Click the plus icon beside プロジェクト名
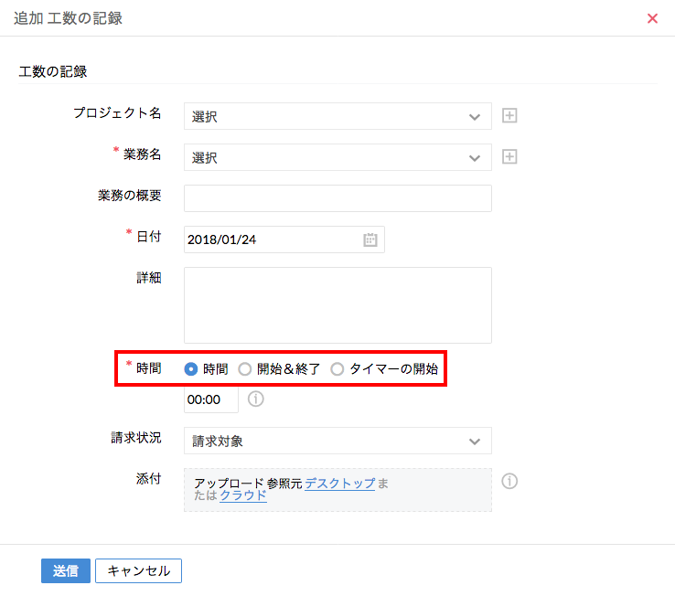675x596 pixels. coord(510,116)
